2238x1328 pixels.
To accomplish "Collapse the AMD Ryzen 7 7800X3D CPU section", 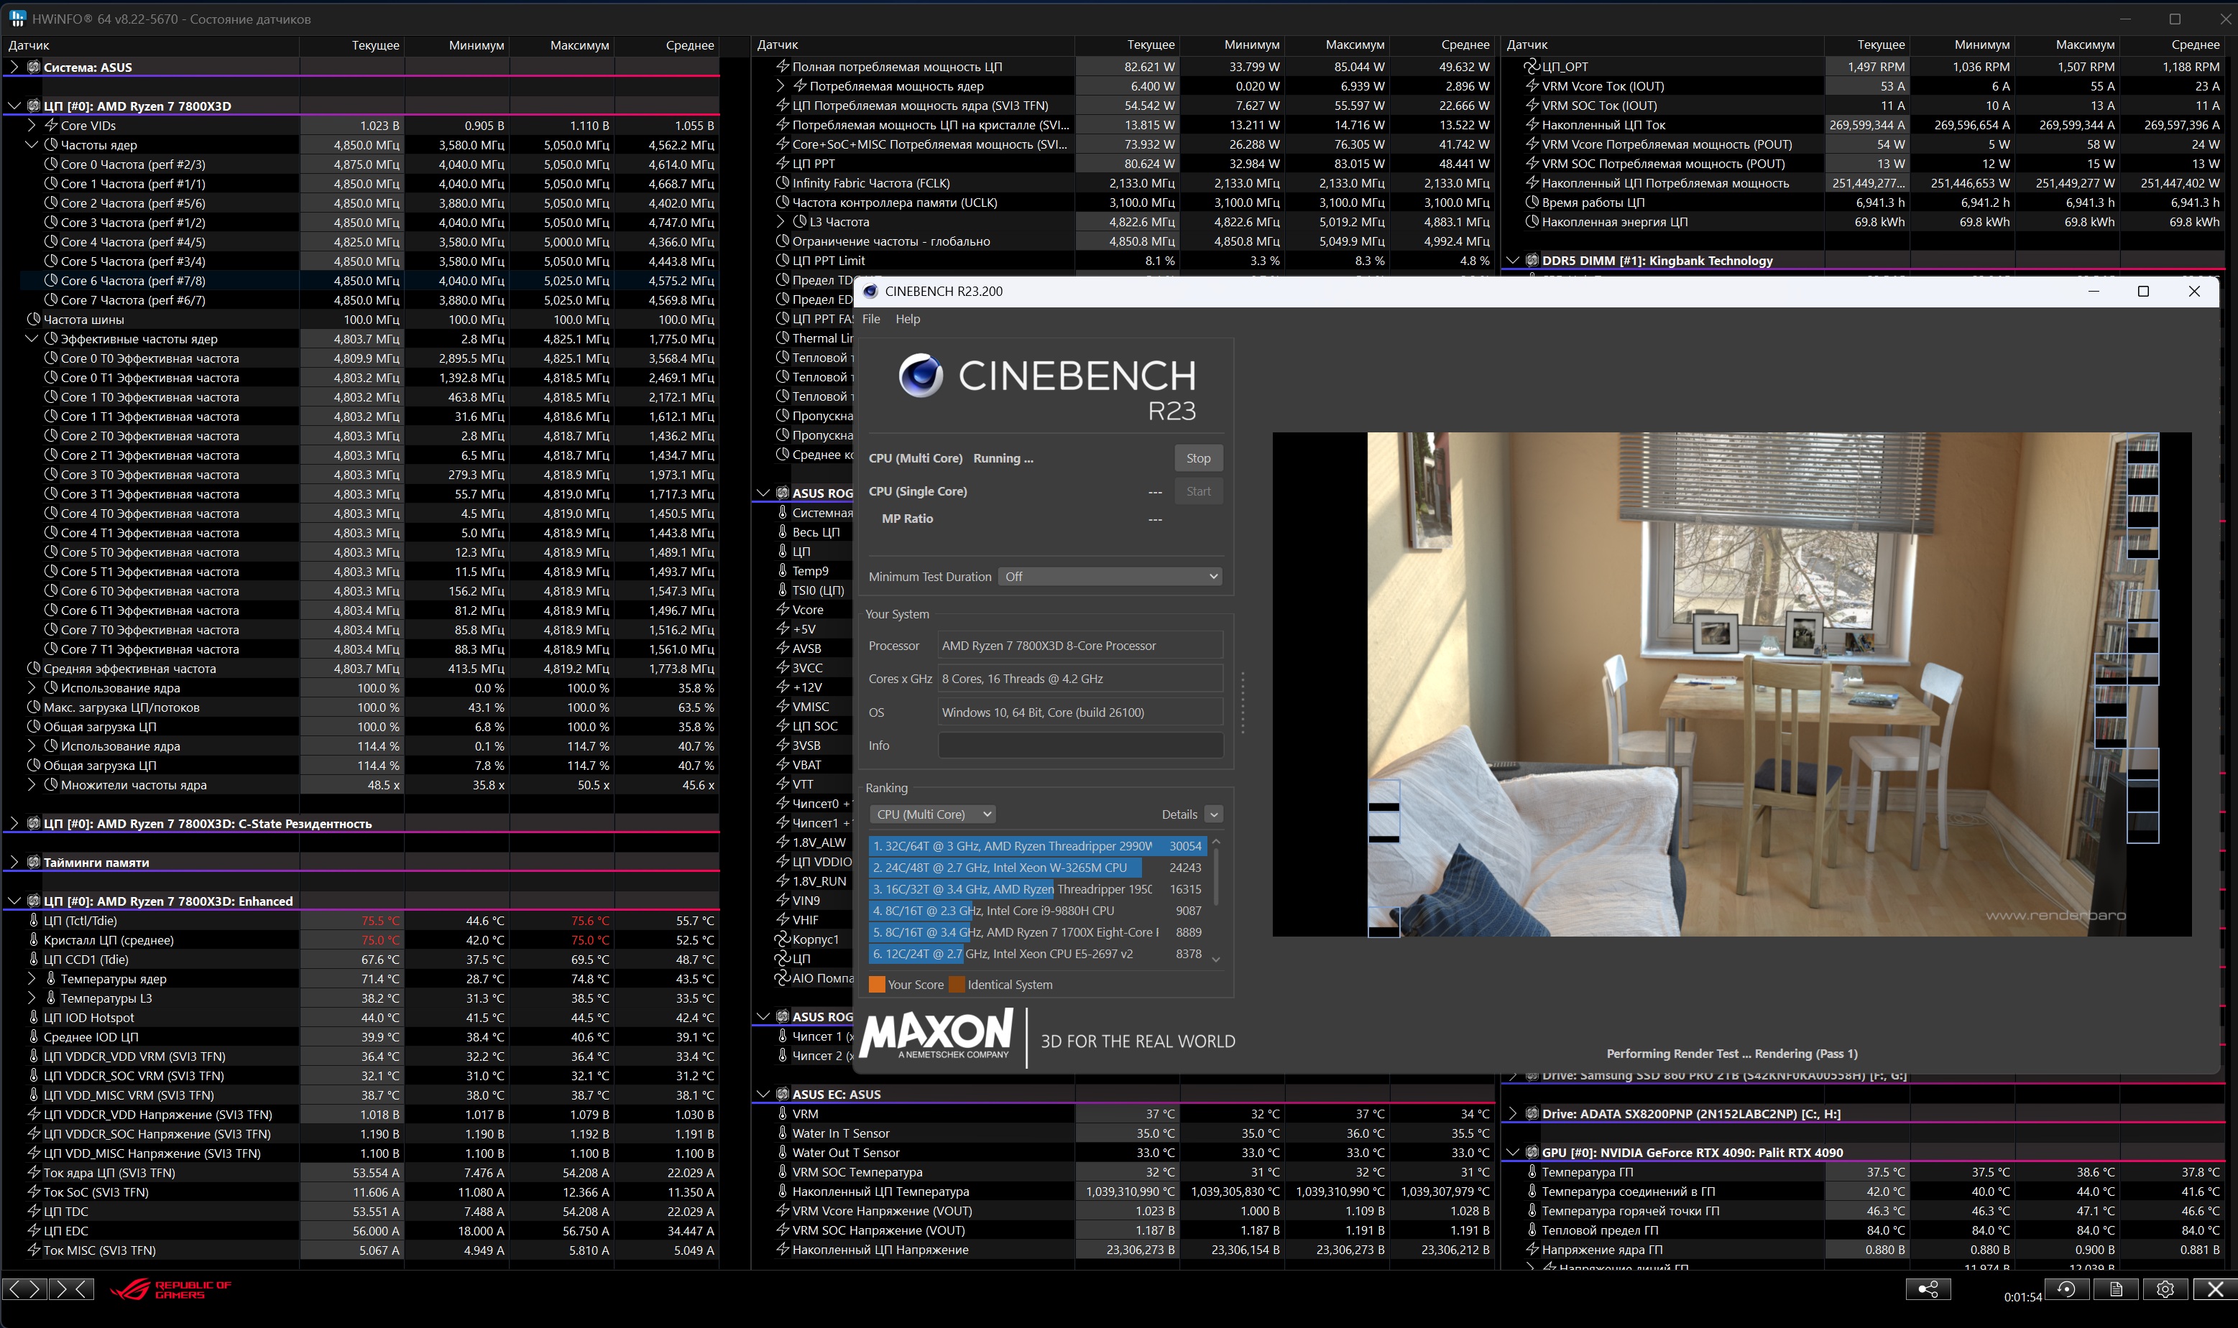I will pyautogui.click(x=14, y=106).
